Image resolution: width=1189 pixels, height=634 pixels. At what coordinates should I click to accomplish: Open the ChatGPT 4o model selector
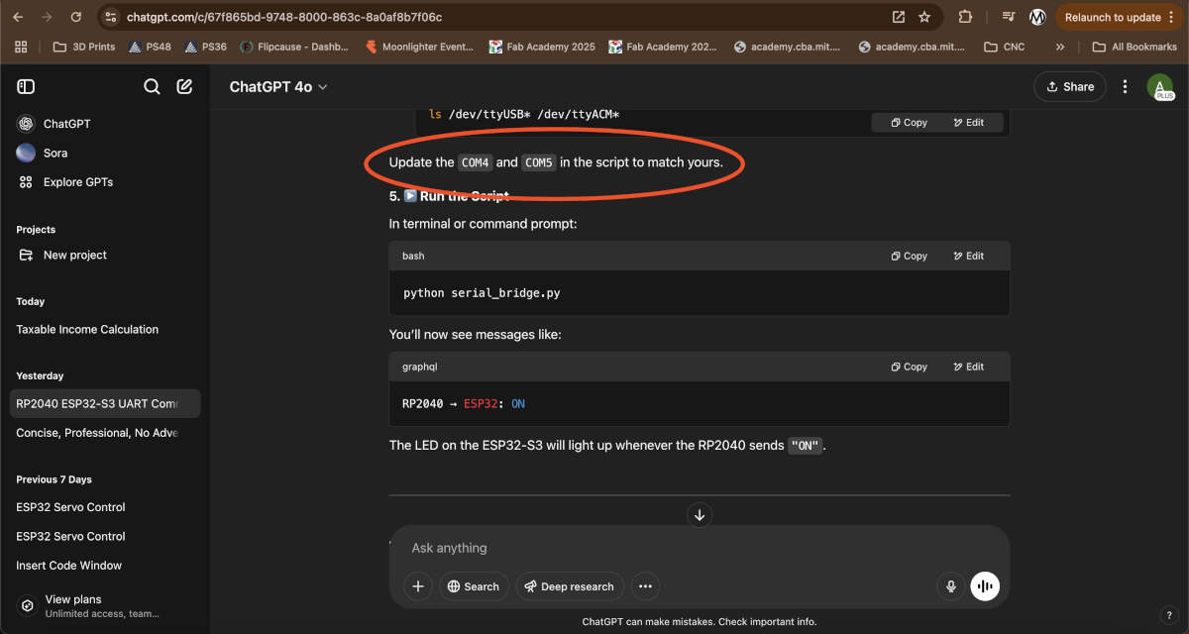click(278, 86)
